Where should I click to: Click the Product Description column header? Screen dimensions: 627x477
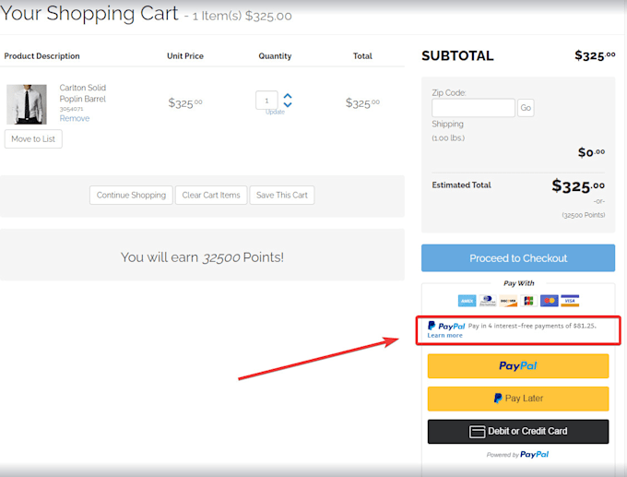pos(42,56)
